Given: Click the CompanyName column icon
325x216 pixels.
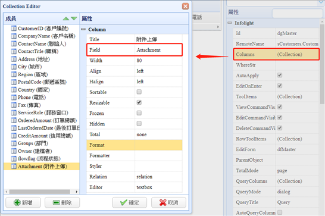Looking at the screenshot, I should click(x=14, y=36).
